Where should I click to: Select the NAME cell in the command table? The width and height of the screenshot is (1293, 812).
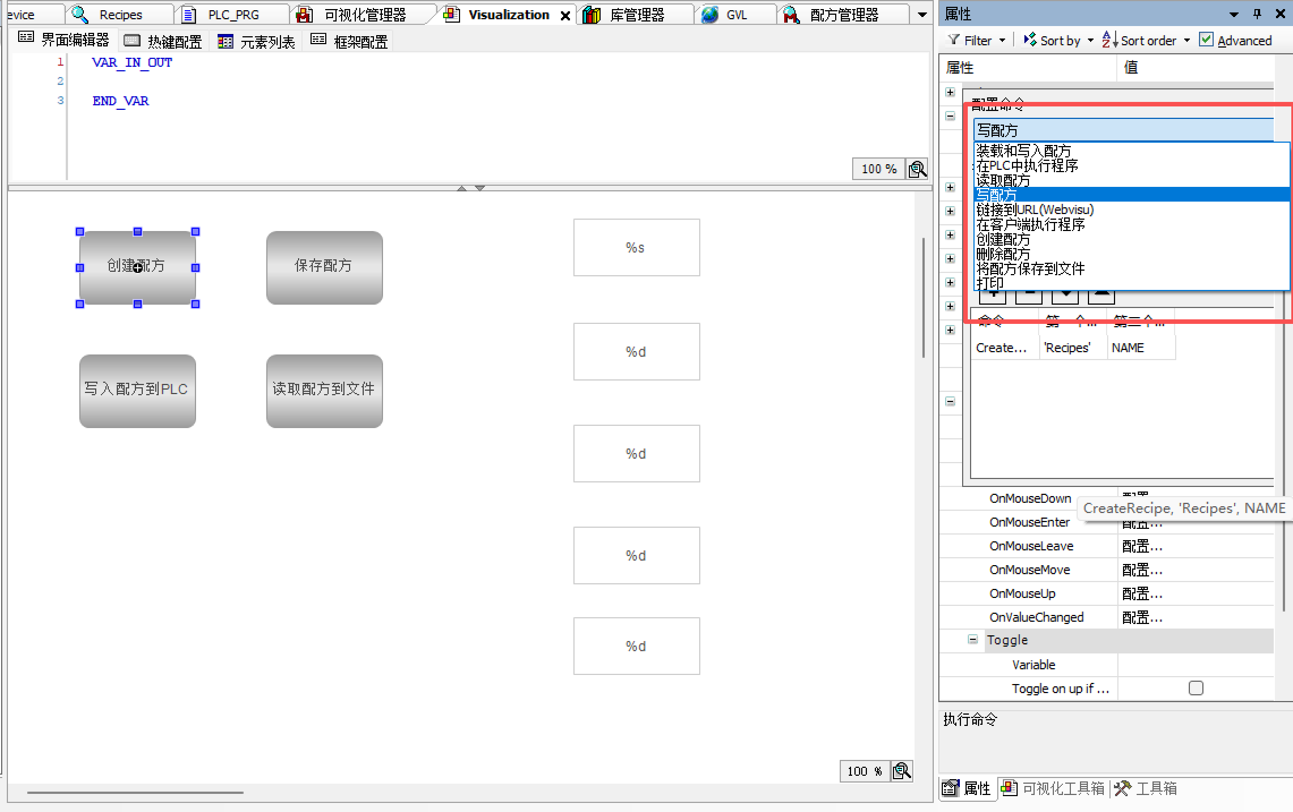click(x=1141, y=348)
